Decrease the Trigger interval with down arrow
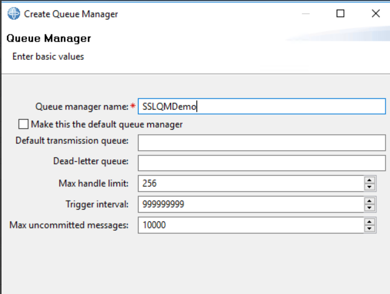 369,208
